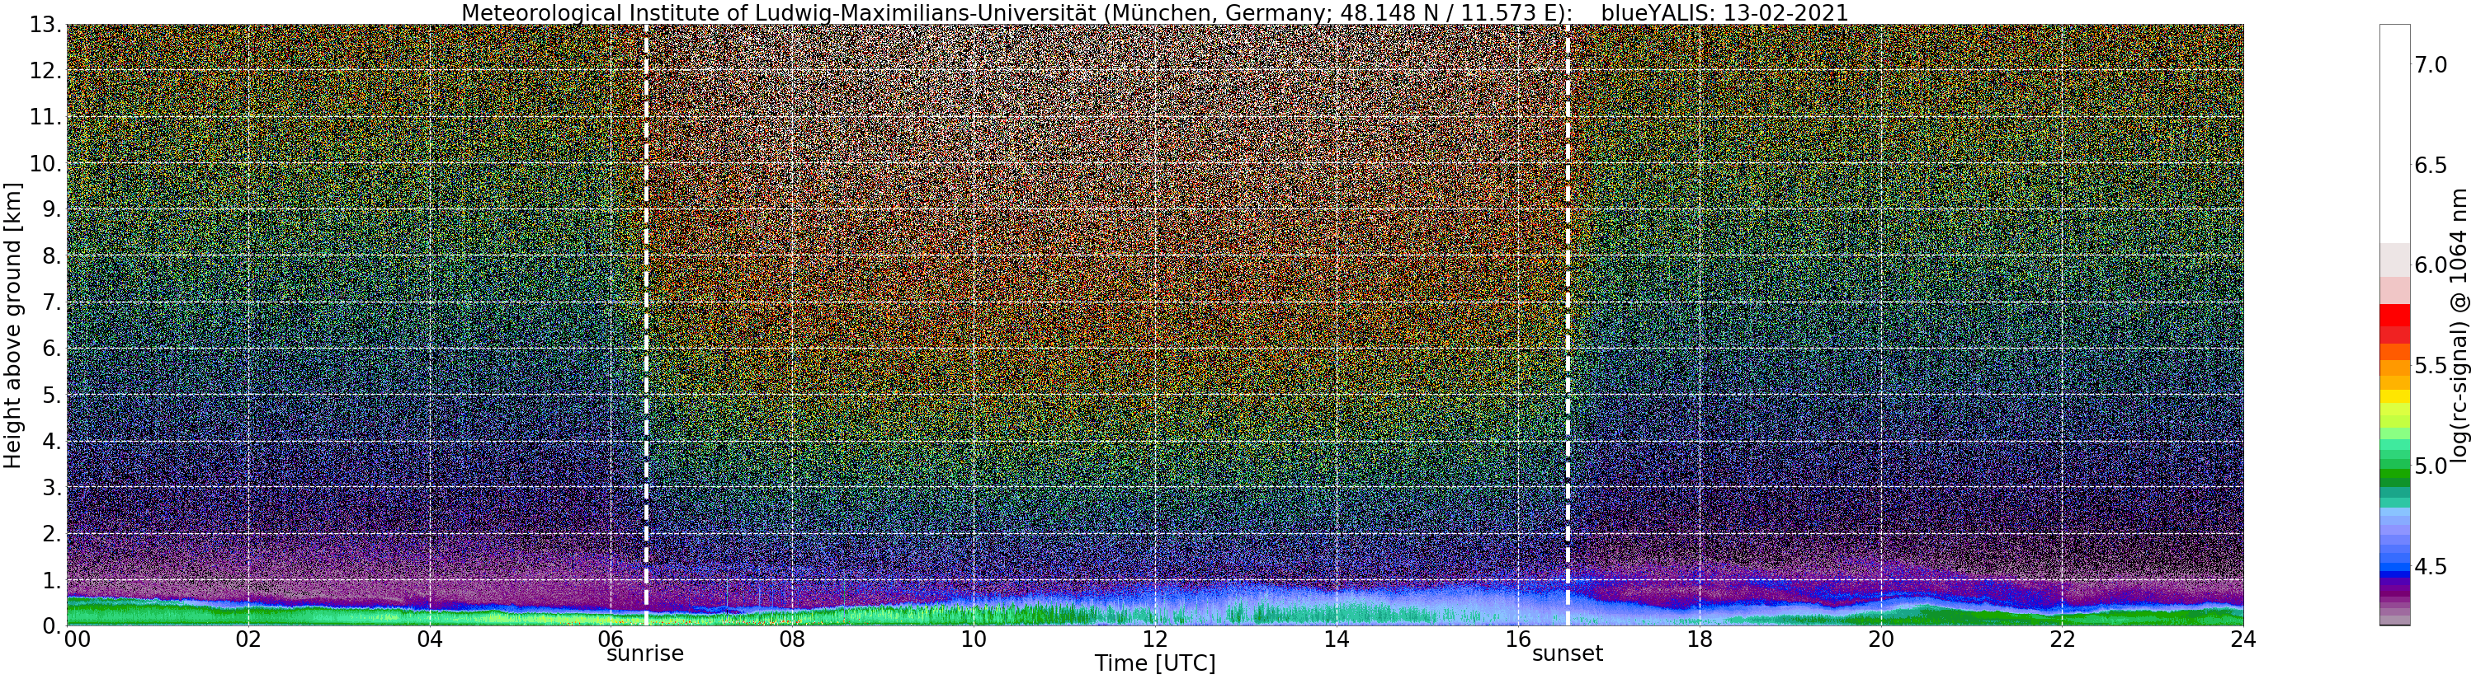Click the '24' tick on the time axis
Screen dimensions: 2476x679
point(2243,639)
